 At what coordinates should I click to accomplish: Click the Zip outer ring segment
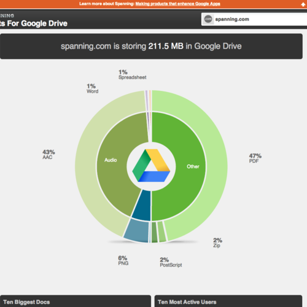(161, 231)
